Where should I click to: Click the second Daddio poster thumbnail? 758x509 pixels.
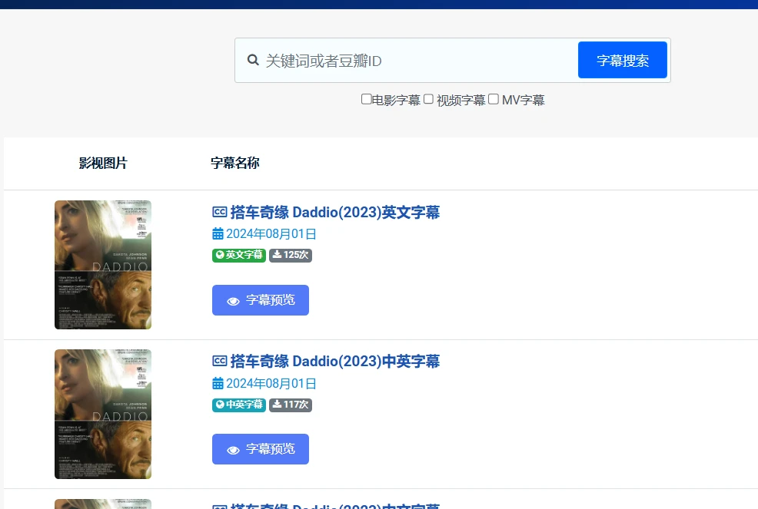(x=103, y=414)
